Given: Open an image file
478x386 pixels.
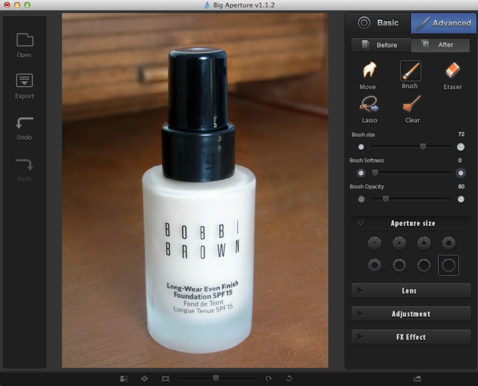Looking at the screenshot, I should 24,45.
